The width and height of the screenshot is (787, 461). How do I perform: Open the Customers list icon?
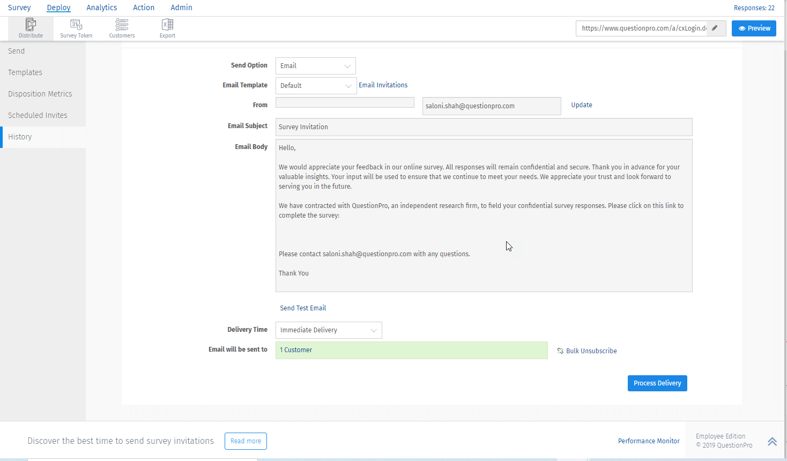[122, 25]
